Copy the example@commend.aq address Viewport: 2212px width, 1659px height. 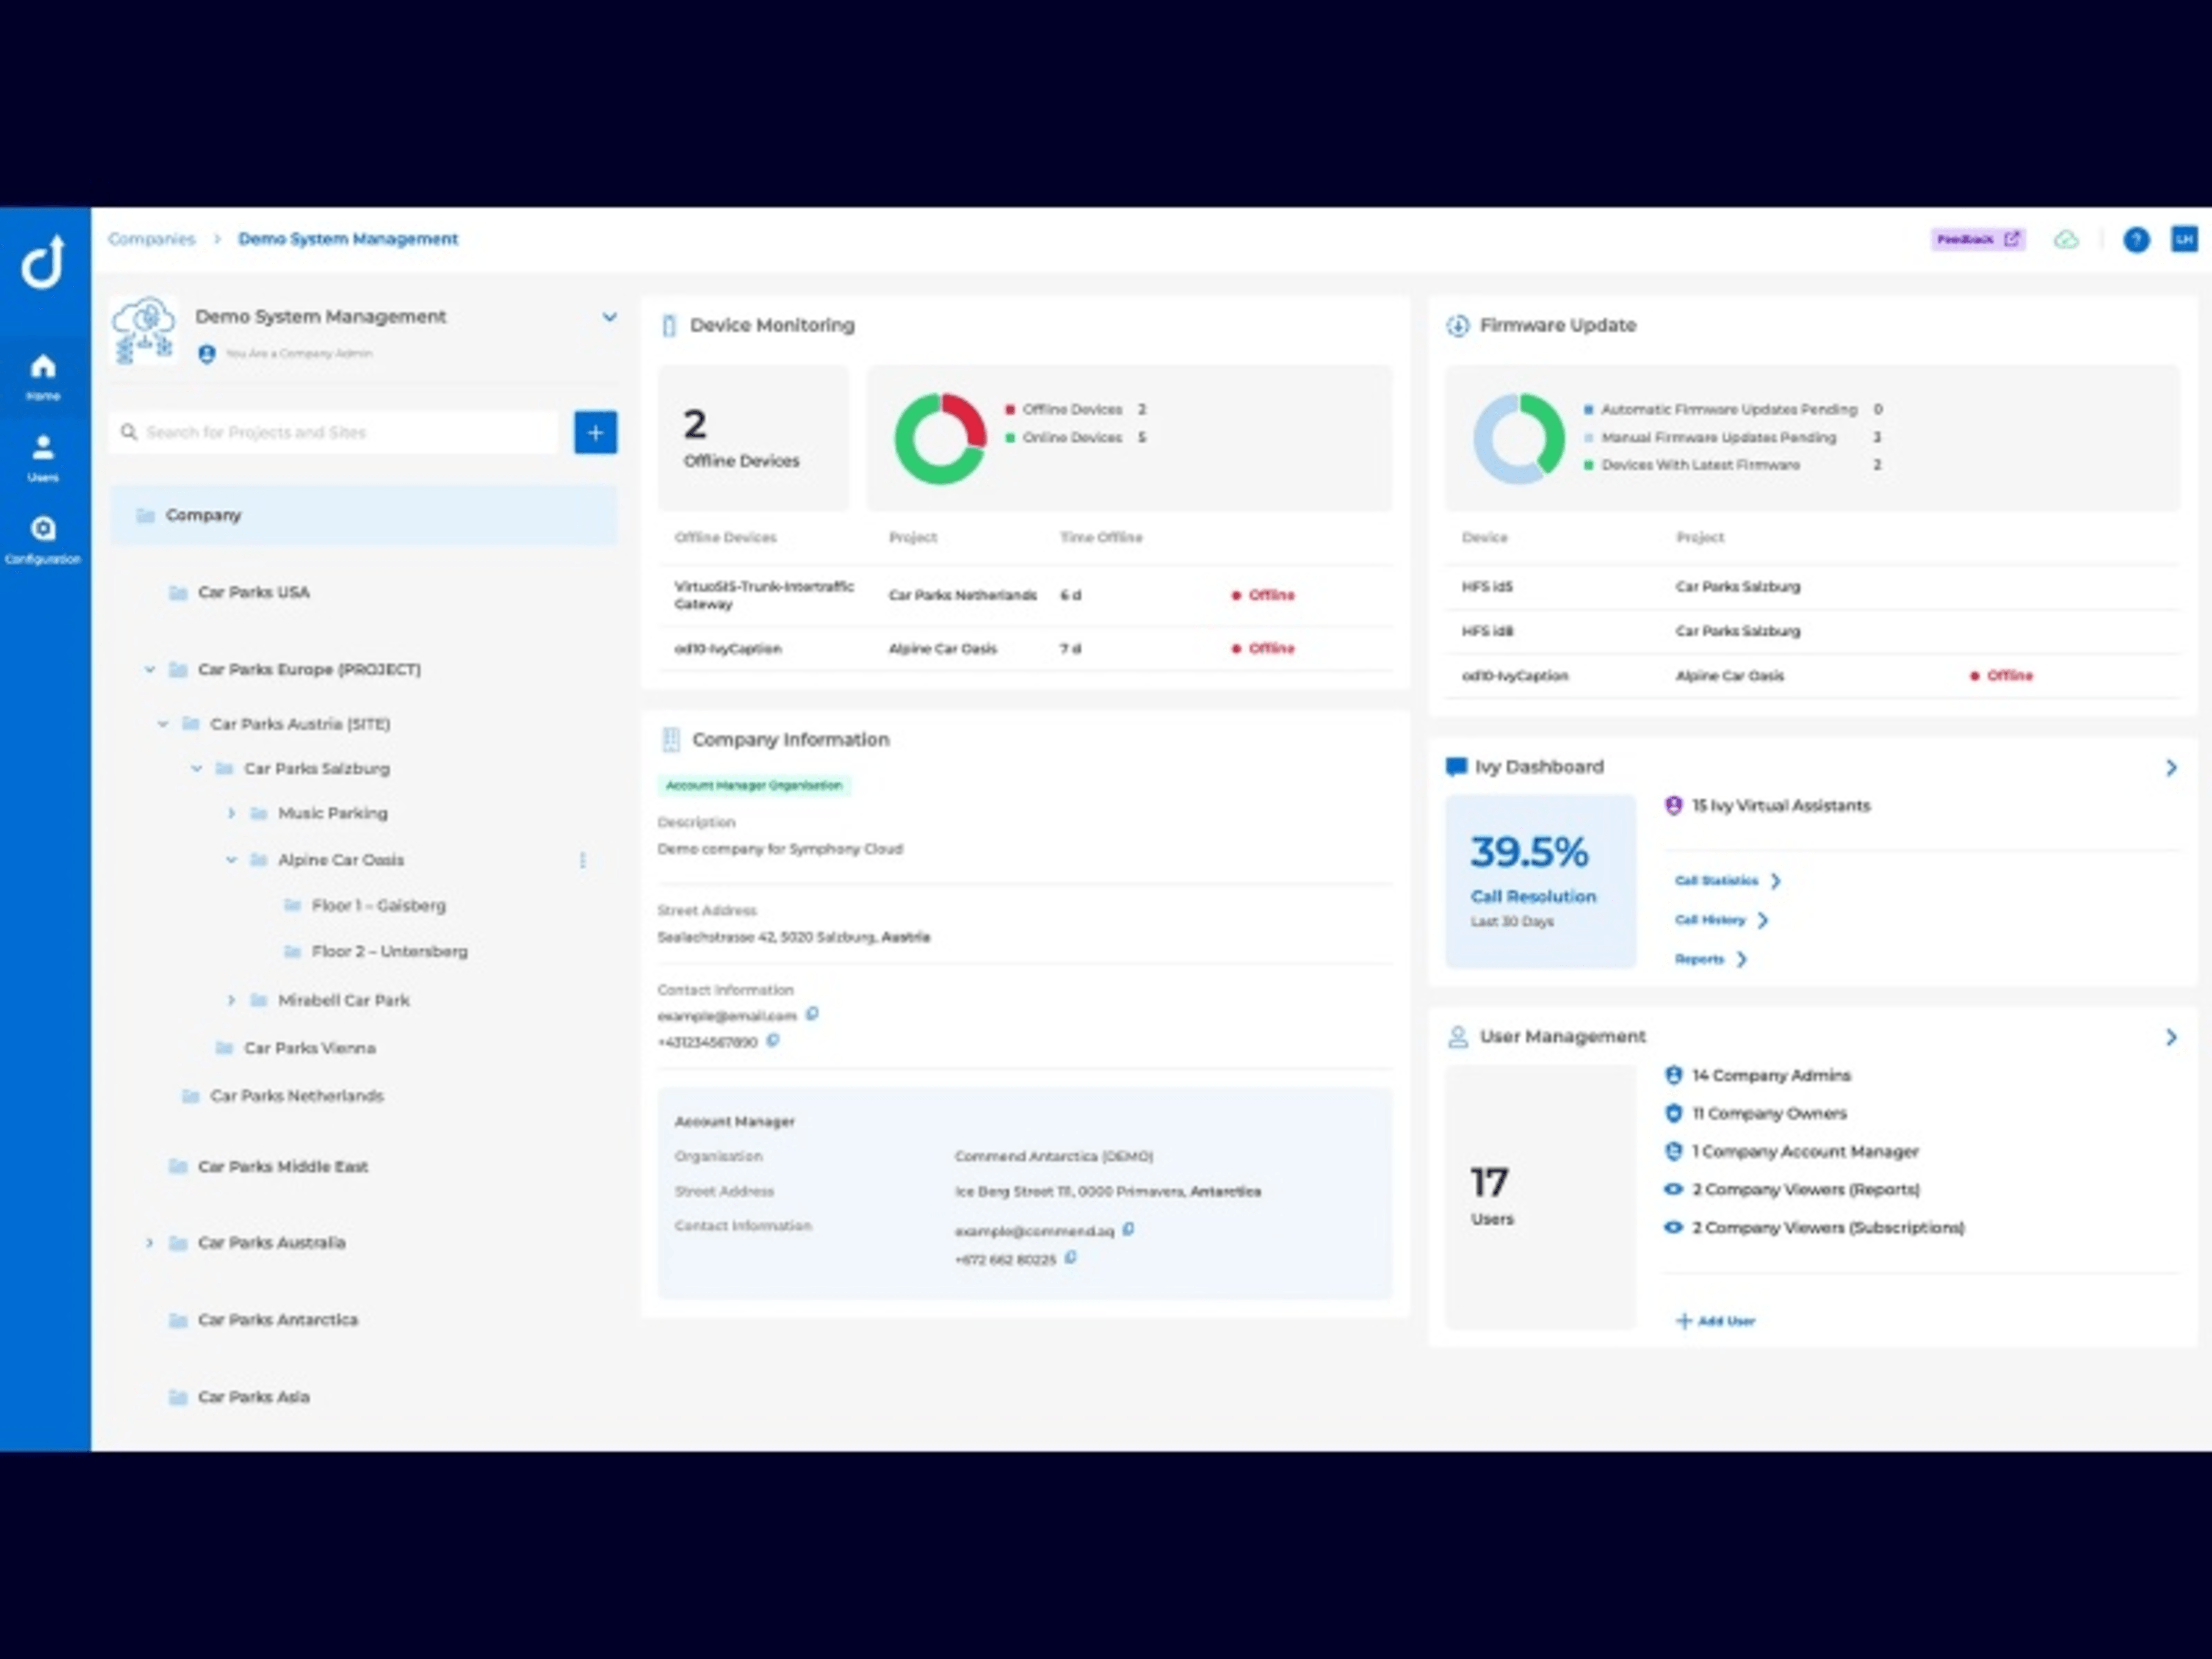coord(1128,1229)
